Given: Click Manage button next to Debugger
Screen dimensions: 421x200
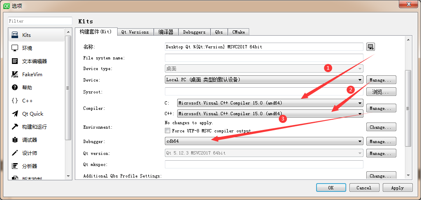Looking at the screenshot, I should point(381,141).
